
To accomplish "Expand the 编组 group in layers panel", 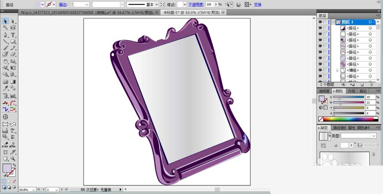I will point(337,71).
